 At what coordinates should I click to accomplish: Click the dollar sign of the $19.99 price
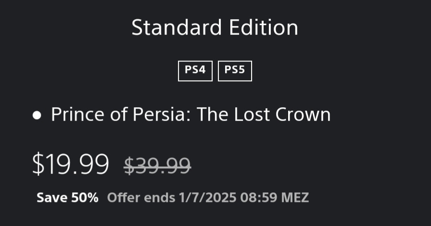tap(38, 164)
